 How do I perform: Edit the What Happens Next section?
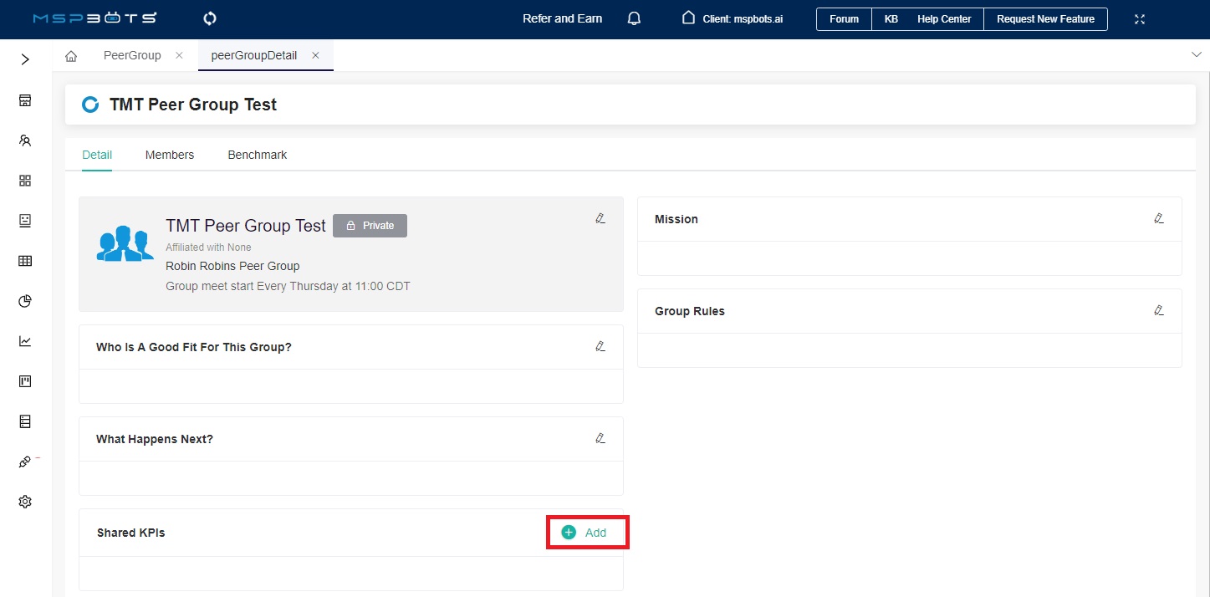pos(600,438)
